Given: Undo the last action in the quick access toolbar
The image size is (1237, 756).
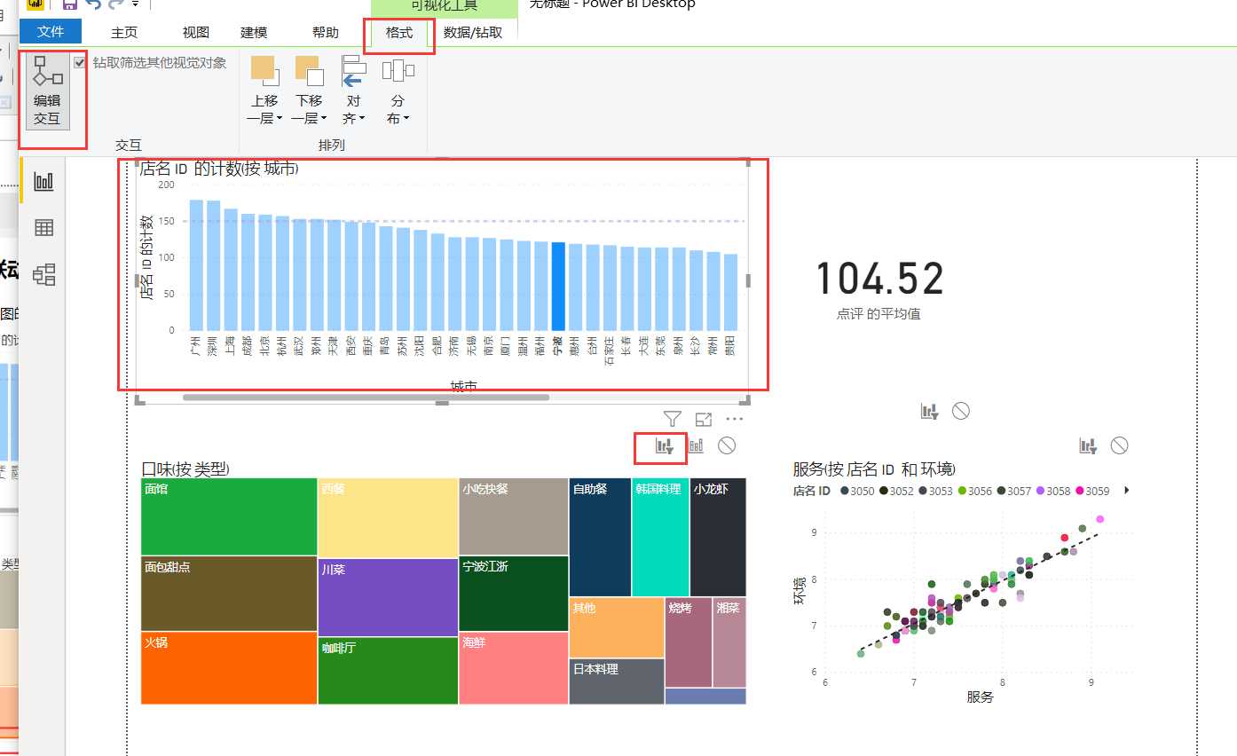Looking at the screenshot, I should point(92,4).
